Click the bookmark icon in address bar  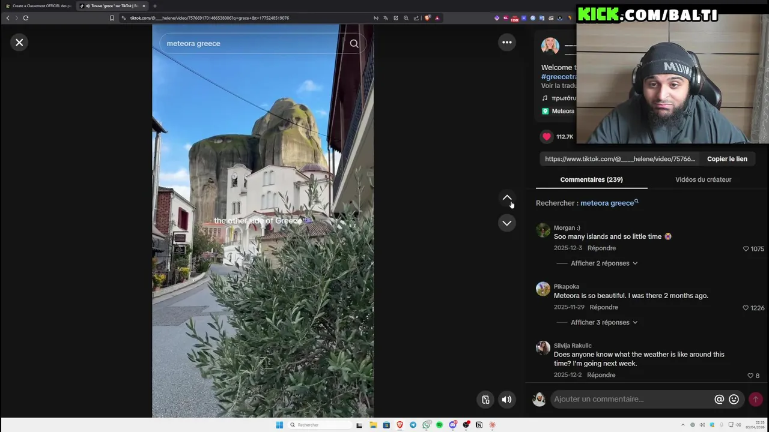coord(112,18)
